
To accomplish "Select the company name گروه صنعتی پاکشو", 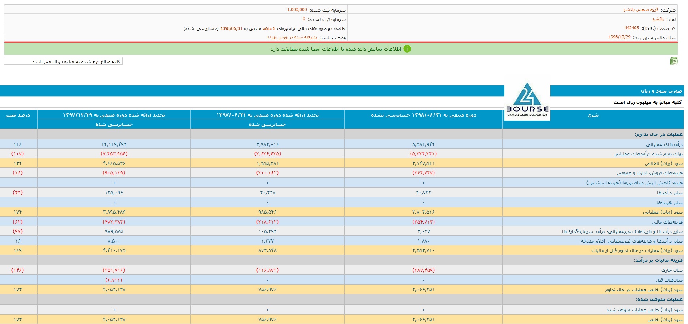I will point(641,10).
